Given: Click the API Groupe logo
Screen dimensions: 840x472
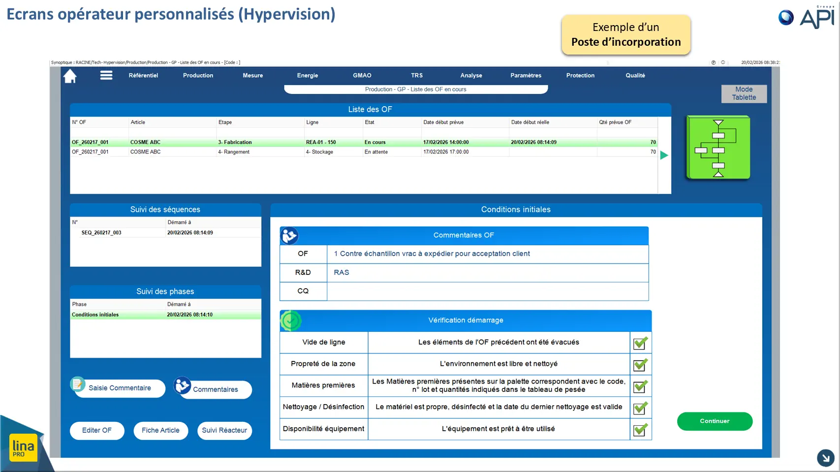Looking at the screenshot, I should pos(807,17).
